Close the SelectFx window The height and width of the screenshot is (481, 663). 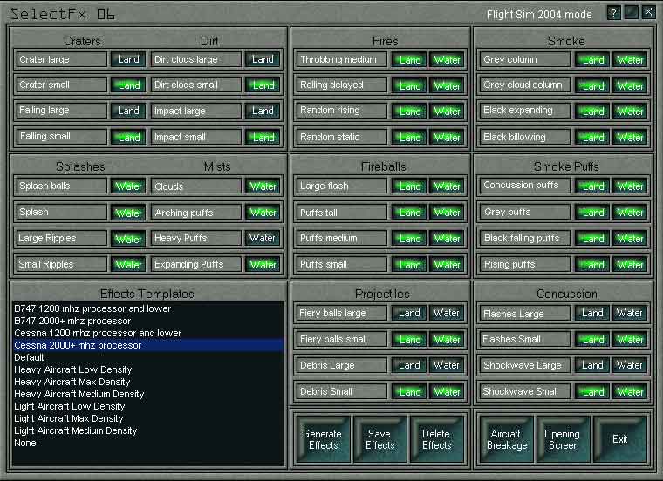coord(648,13)
